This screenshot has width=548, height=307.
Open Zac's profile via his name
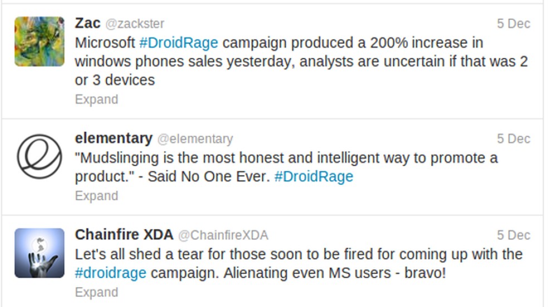pos(87,23)
